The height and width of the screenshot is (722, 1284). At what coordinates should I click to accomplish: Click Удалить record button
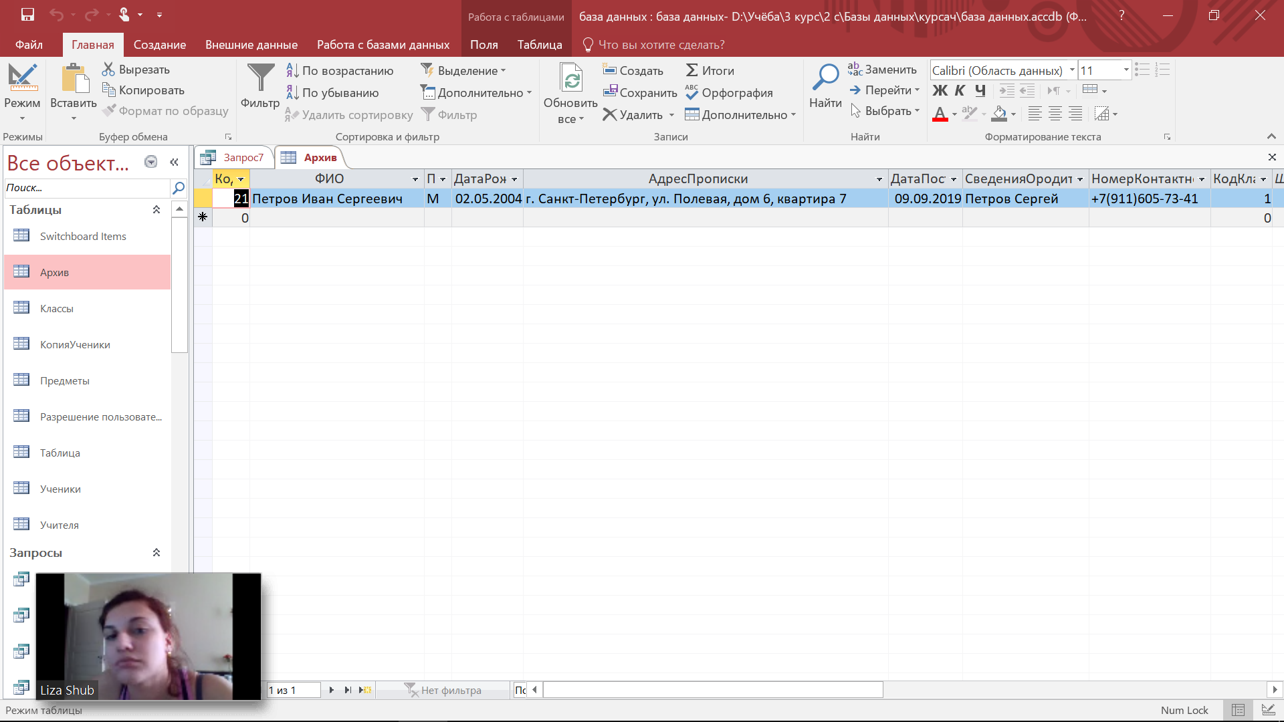[x=633, y=115]
